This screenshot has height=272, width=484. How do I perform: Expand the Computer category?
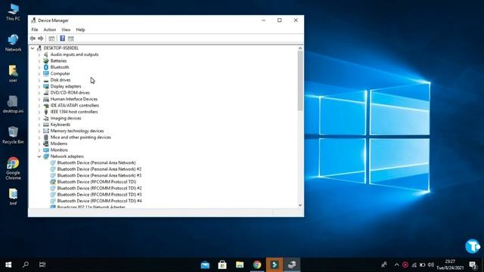(39, 74)
